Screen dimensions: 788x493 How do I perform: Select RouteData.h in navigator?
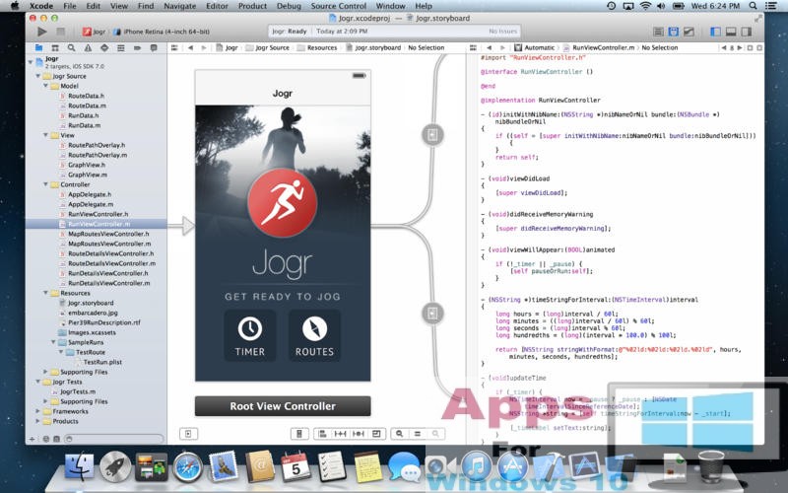tap(87, 96)
